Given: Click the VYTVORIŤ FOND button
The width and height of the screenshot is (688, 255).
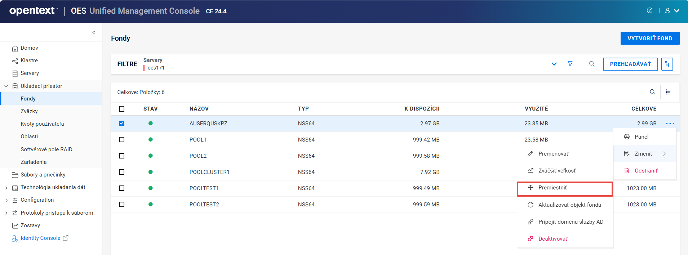Looking at the screenshot, I should pos(649,39).
